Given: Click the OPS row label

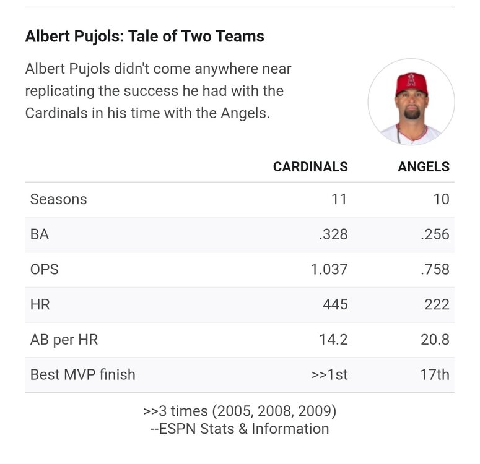Looking at the screenshot, I should 44,270.
